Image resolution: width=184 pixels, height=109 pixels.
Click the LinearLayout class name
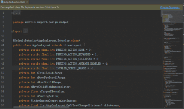(72, 45)
